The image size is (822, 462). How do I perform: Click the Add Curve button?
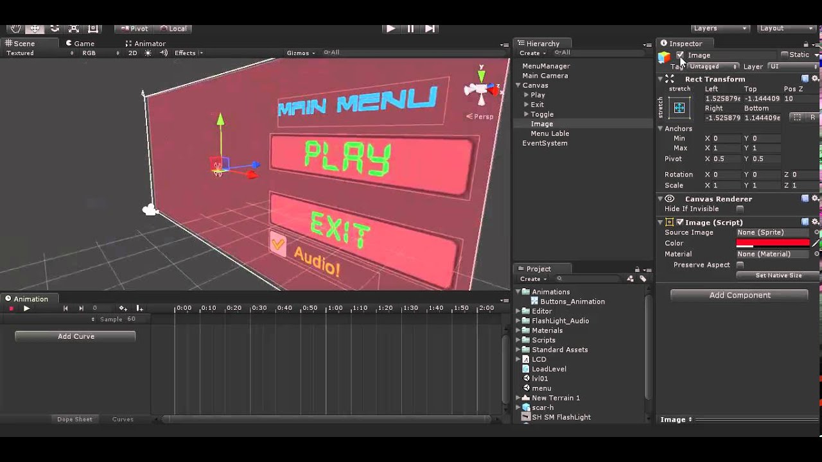tap(75, 336)
